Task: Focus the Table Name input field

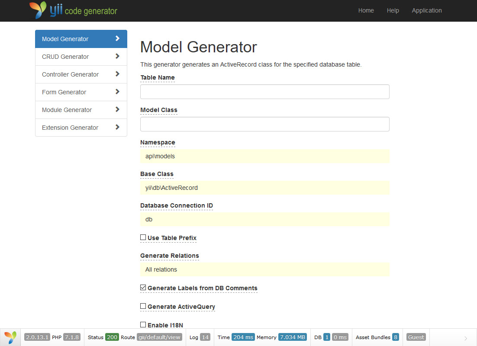Action: click(264, 92)
